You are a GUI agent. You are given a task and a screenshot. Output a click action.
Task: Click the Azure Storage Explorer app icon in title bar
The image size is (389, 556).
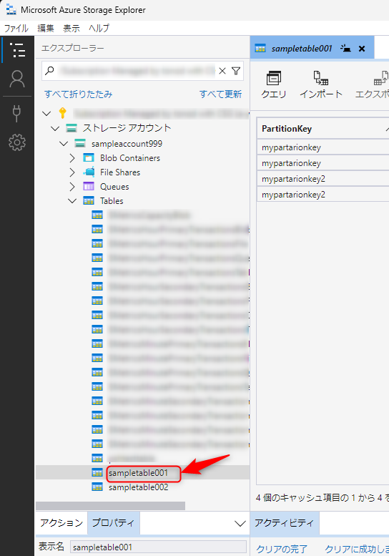pyautogui.click(x=11, y=9)
